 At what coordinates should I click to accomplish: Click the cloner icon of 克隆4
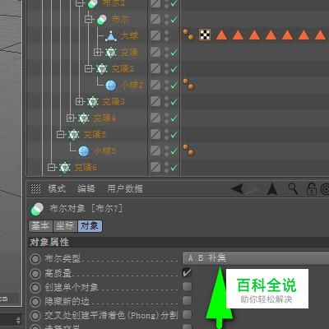(84, 118)
